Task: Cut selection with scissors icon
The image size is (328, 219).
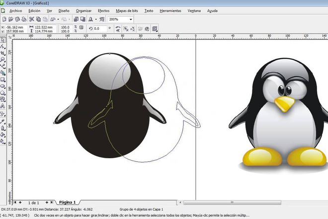Action: [32, 19]
